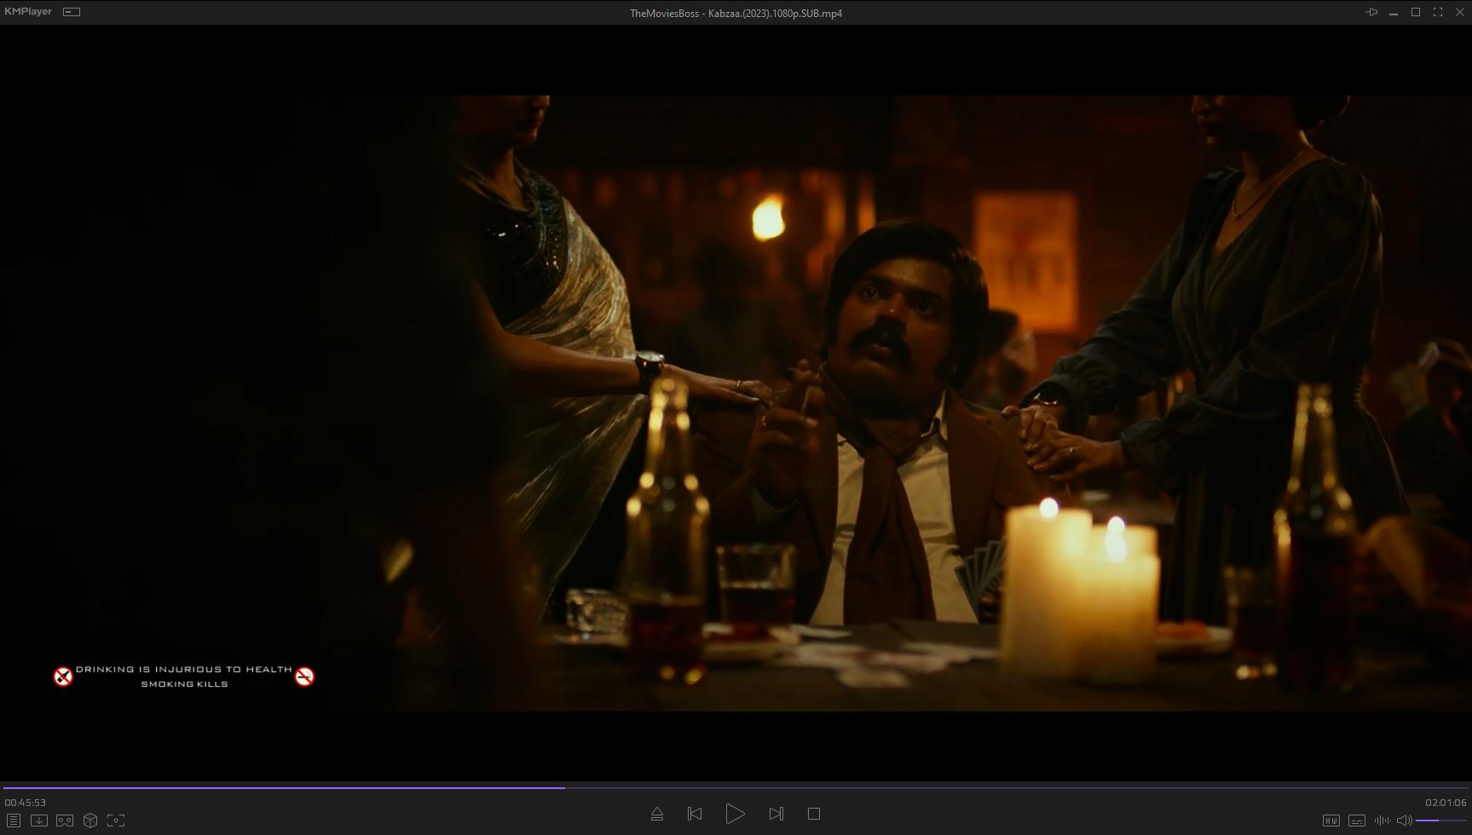Screen dimensions: 1472x835
Task: Skip to the previous track
Action: pos(695,815)
